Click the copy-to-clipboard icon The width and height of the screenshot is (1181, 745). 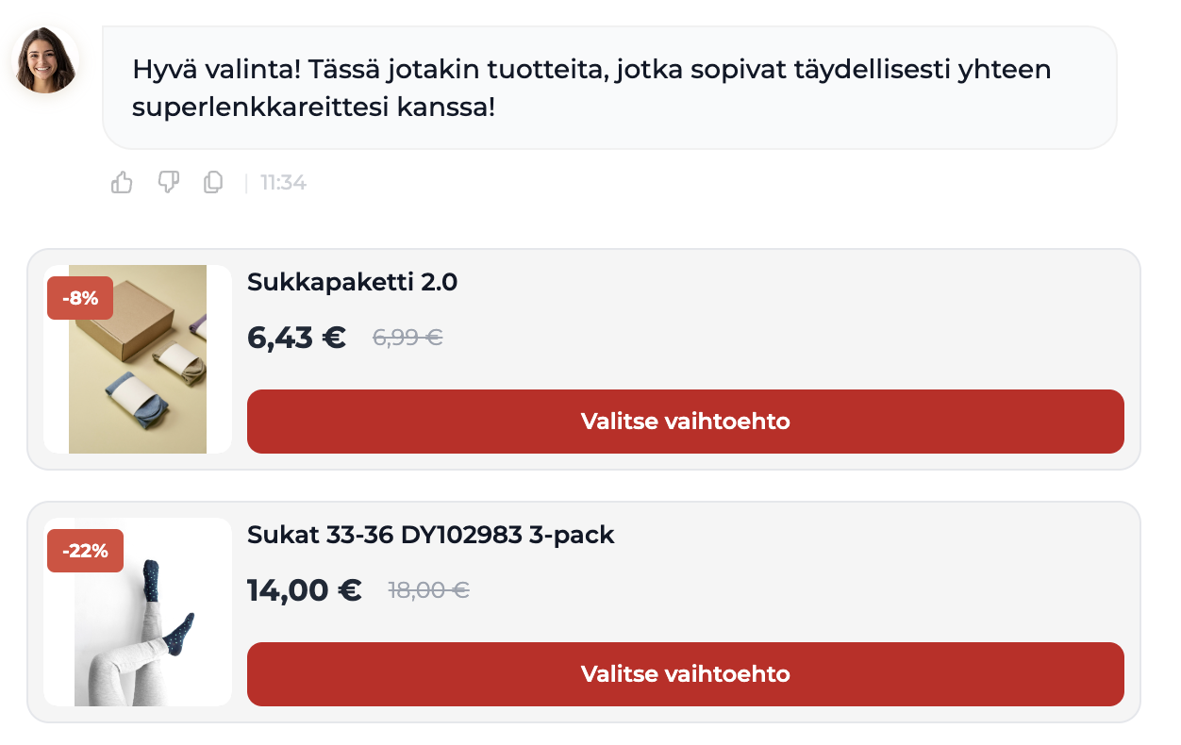212,183
